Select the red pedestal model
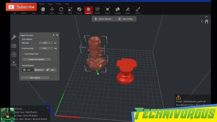This screenshot has width=217, height=122. (x=126, y=71)
